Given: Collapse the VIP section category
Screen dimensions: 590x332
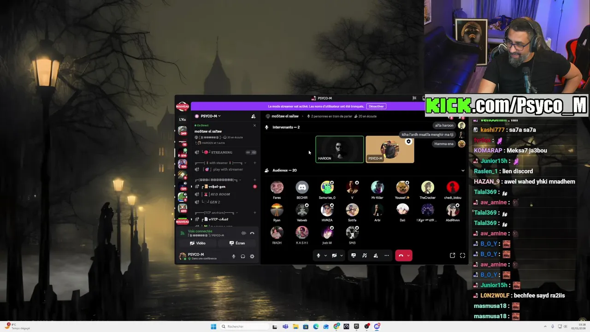Looking at the screenshot, I should [x=215, y=213].
